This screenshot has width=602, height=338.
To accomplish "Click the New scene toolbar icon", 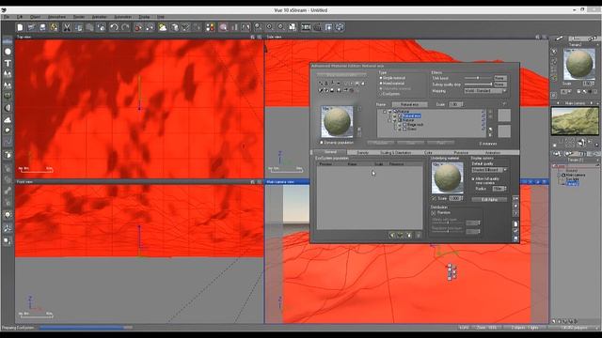I will click(x=20, y=27).
